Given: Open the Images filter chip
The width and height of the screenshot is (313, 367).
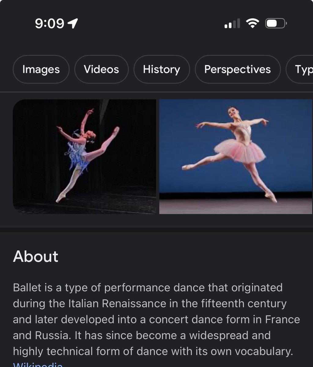Looking at the screenshot, I should point(41,69).
